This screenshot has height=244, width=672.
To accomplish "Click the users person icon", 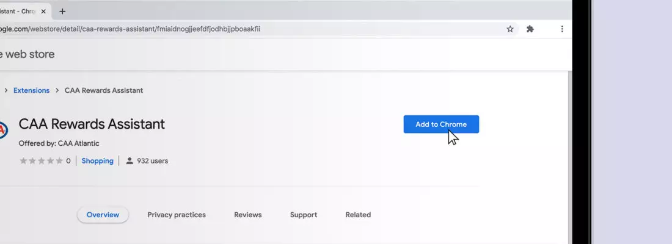I will click(130, 161).
